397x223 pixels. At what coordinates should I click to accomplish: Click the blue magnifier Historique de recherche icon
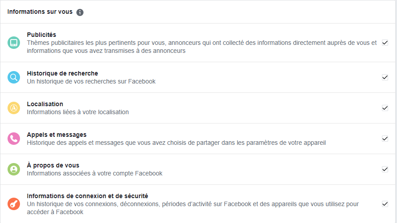tap(14, 77)
